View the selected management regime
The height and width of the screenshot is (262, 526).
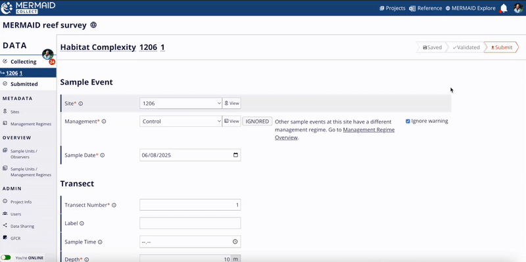[x=231, y=121]
